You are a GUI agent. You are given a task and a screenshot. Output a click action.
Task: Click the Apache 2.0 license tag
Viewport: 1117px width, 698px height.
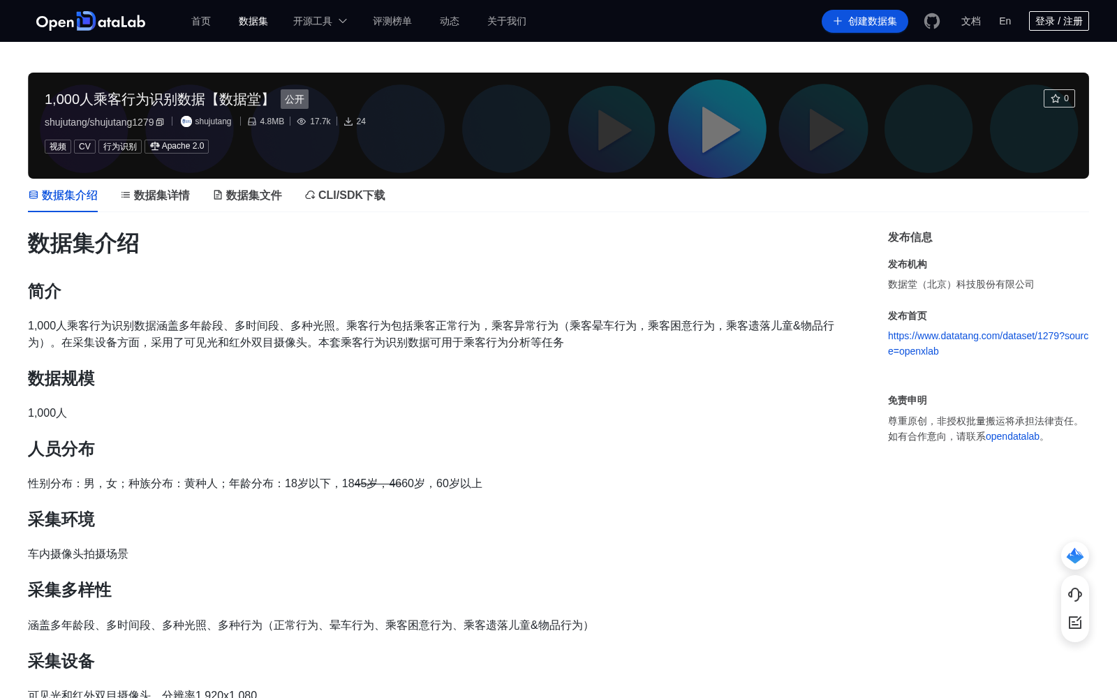click(177, 146)
